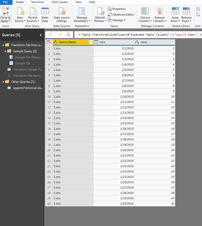Click value cell 30
202x226 pixels.
(x=155, y=204)
